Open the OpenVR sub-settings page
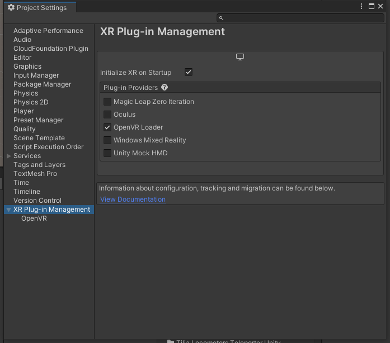The image size is (390, 343). [34, 218]
